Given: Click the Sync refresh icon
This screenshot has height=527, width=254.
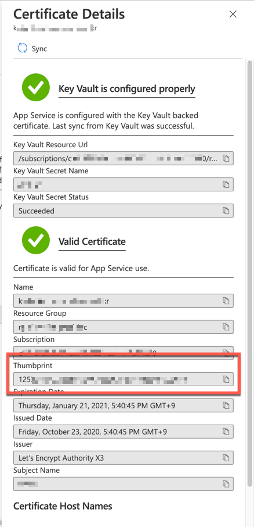Looking at the screenshot, I should pos(23,48).
